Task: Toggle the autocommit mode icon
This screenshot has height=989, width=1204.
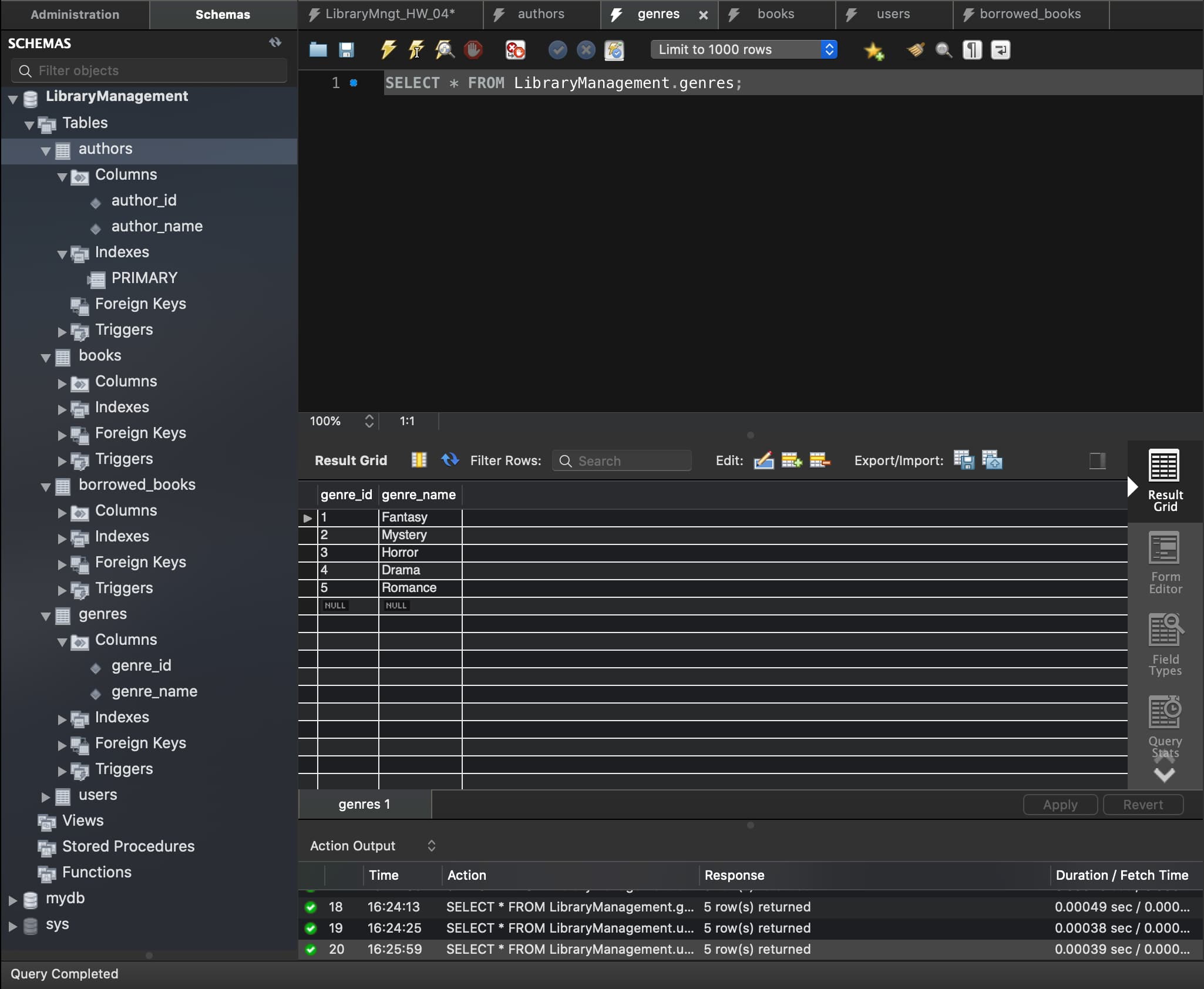Action: tap(614, 50)
